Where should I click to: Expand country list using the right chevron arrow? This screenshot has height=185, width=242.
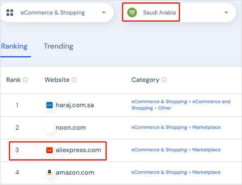point(226,12)
